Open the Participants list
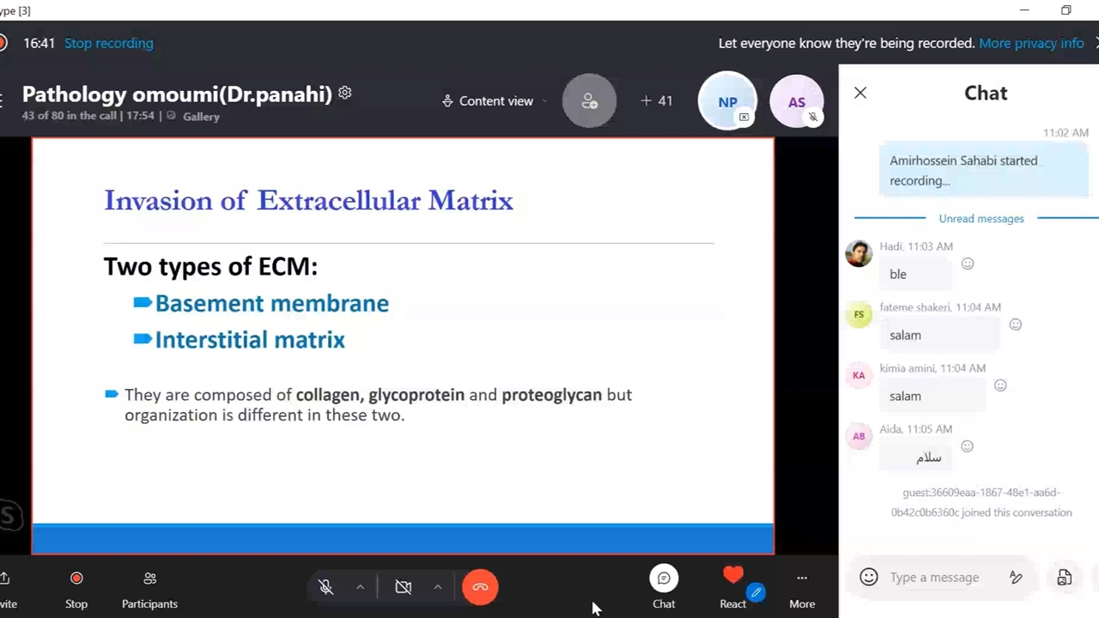The image size is (1099, 618). (x=149, y=588)
